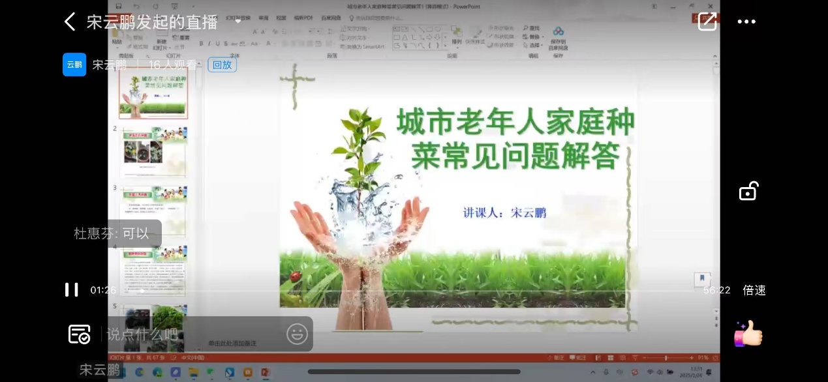
Task: Tap the 云鹏 blue avatar icon
Action: [x=74, y=65]
